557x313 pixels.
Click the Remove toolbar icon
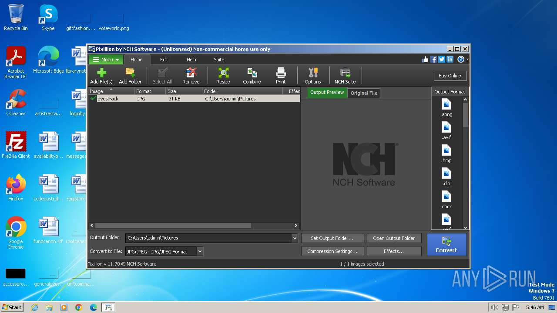(191, 76)
